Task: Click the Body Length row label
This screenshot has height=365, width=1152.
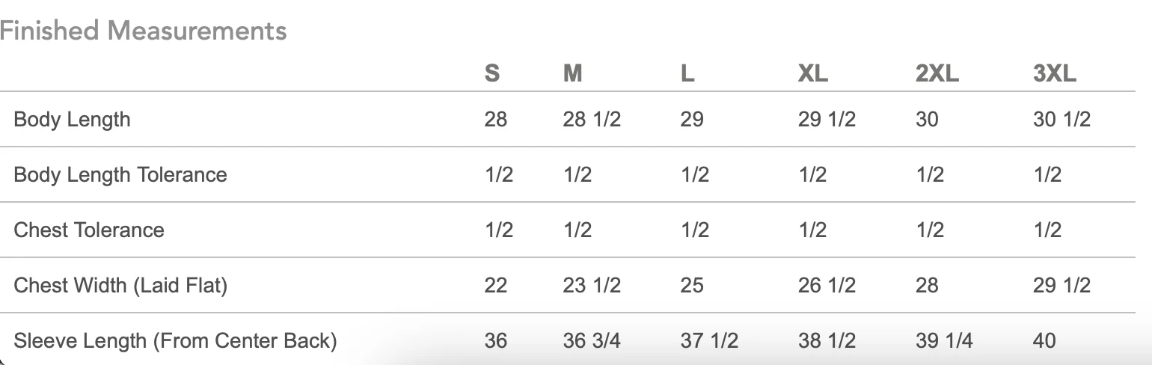Action: coord(72,120)
